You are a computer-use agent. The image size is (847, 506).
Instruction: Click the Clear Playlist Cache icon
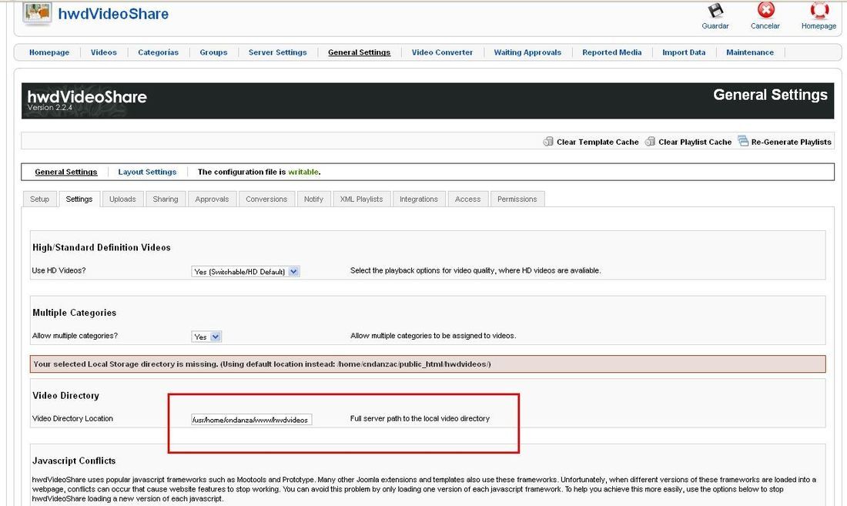[650, 142]
